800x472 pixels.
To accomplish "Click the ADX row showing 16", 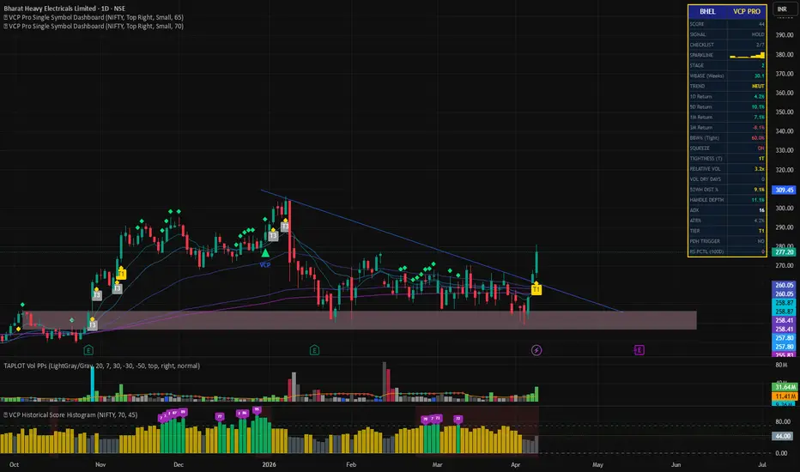I will [x=727, y=210].
